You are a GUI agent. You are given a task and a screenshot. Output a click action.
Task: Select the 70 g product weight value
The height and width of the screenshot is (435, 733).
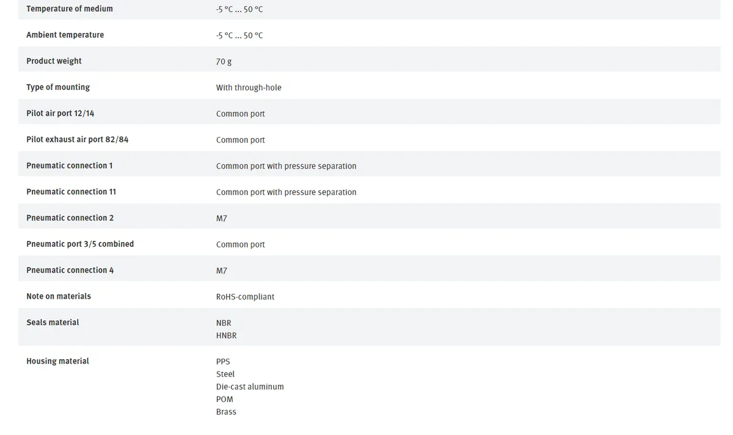tap(224, 62)
